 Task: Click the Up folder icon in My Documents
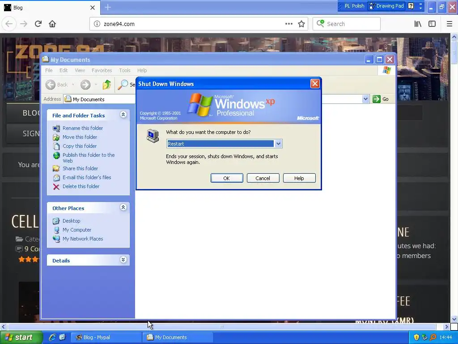[107, 85]
